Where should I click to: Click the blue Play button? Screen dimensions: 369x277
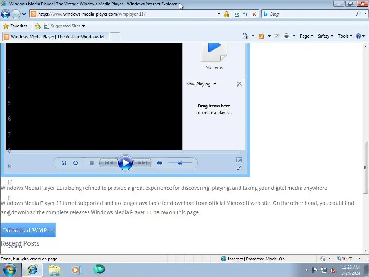click(125, 163)
